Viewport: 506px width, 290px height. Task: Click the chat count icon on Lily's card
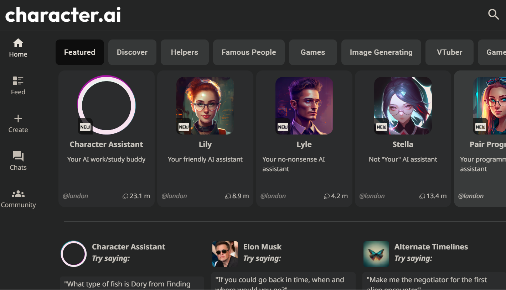pos(228,196)
